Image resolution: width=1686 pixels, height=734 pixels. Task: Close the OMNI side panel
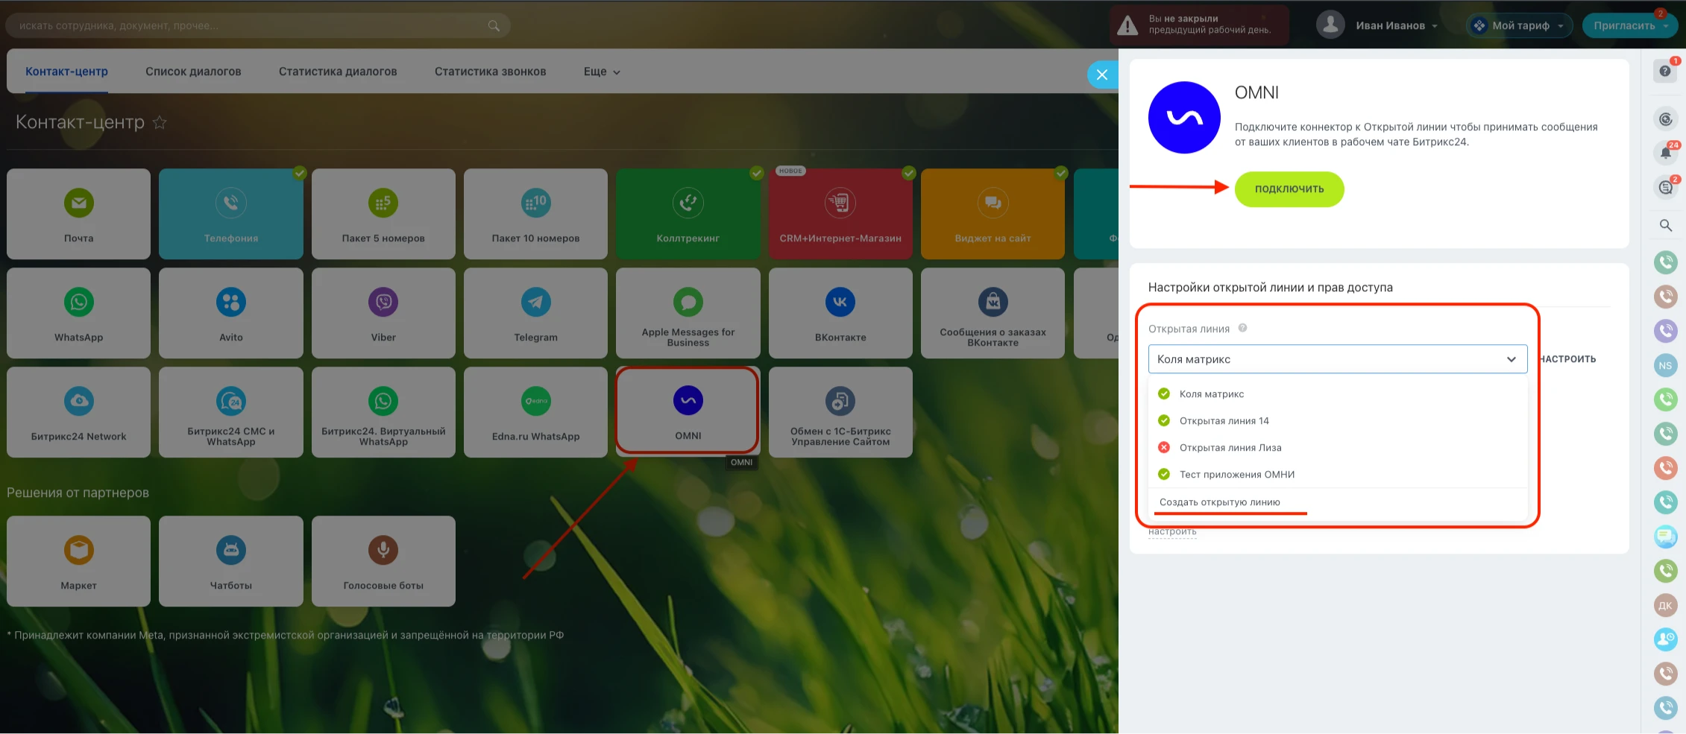point(1102,75)
